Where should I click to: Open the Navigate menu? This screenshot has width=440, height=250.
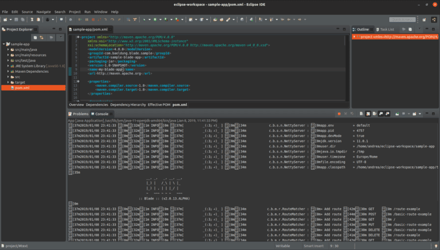(x=44, y=11)
